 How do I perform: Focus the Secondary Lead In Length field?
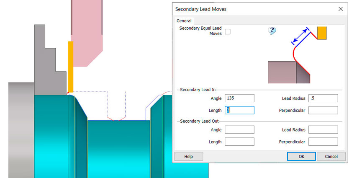click(x=239, y=110)
